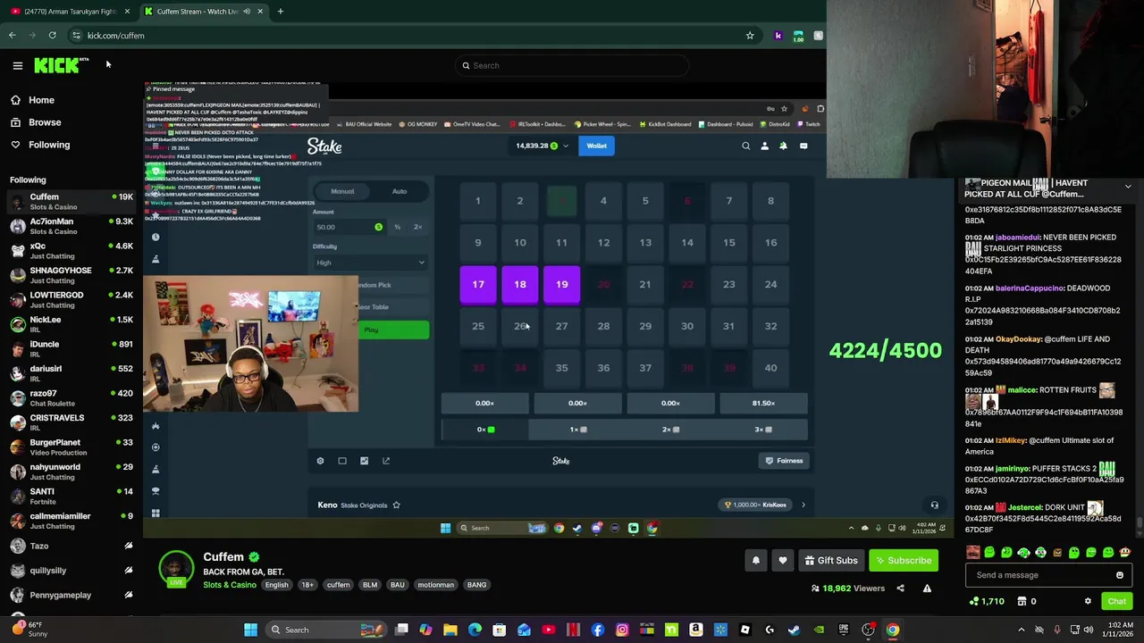Image resolution: width=1144 pixels, height=643 pixels.
Task: Open NickLee channel in Following list
Action: pyautogui.click(x=71, y=324)
